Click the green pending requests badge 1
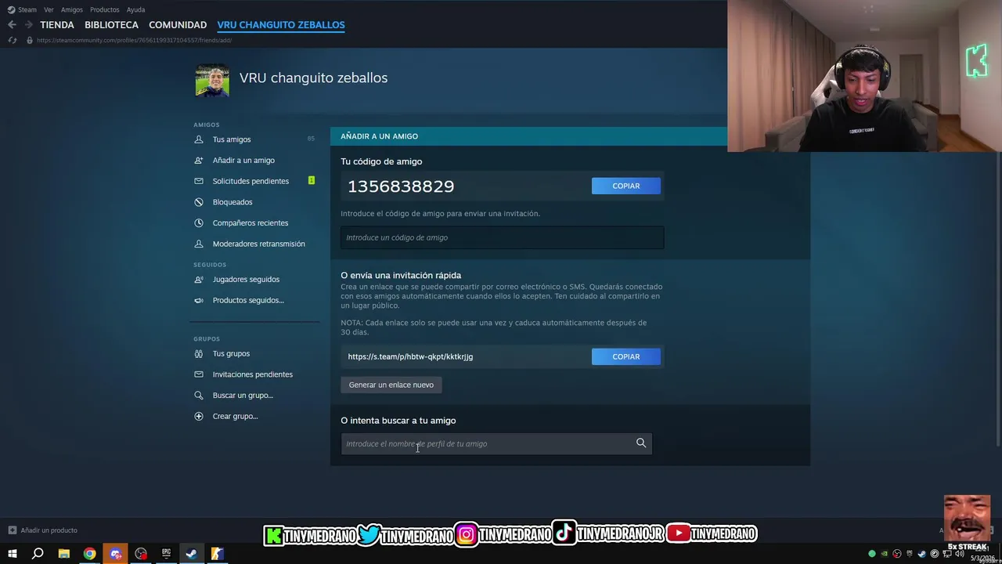 311,181
